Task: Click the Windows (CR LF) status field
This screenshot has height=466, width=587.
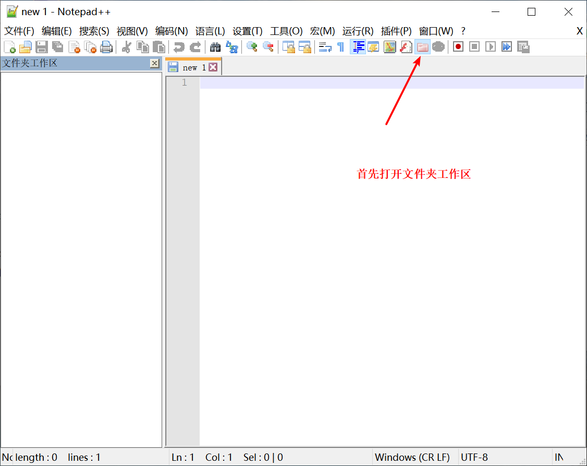Action: click(412, 457)
